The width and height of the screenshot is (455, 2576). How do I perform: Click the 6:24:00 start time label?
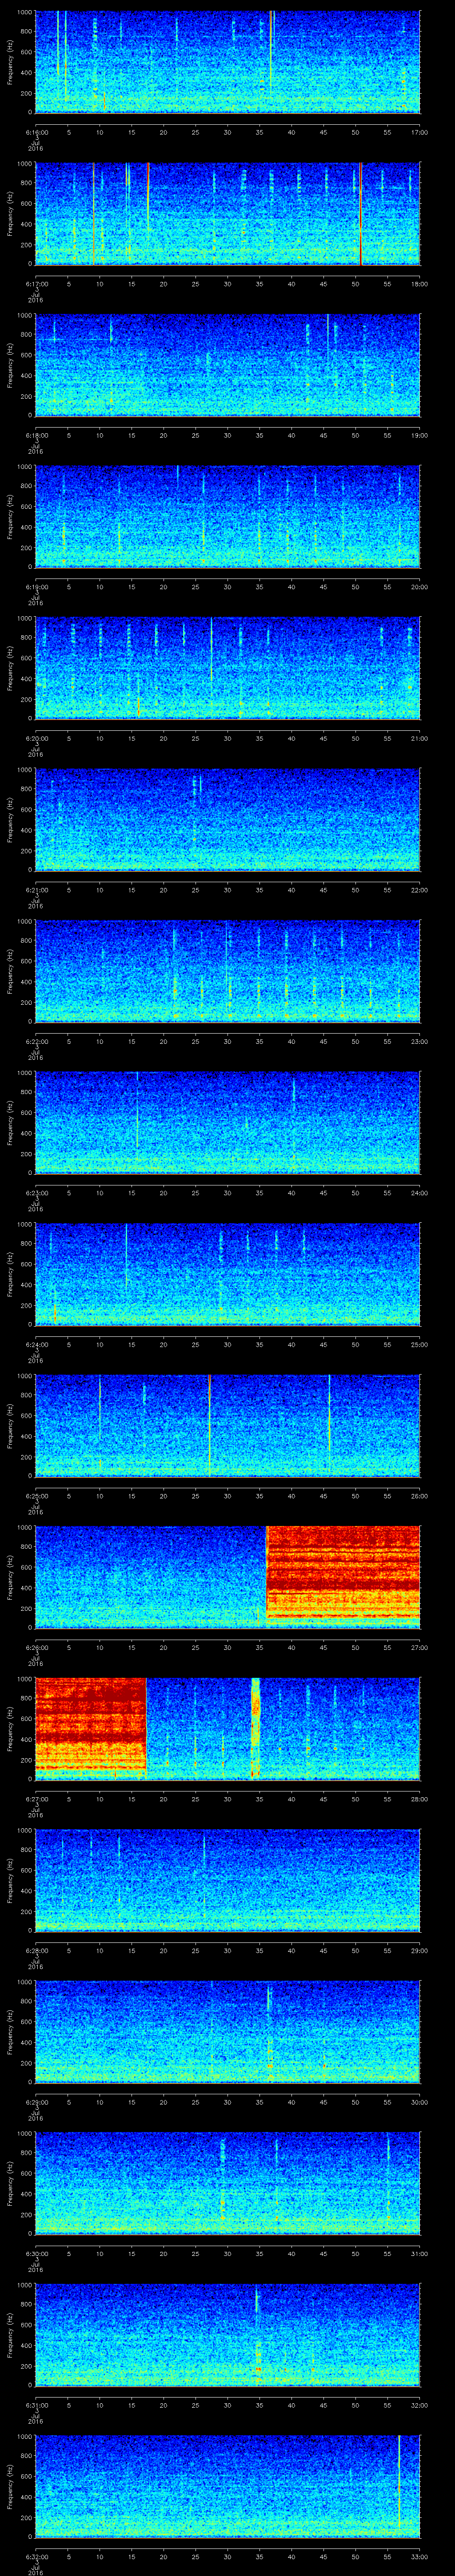(36, 1344)
